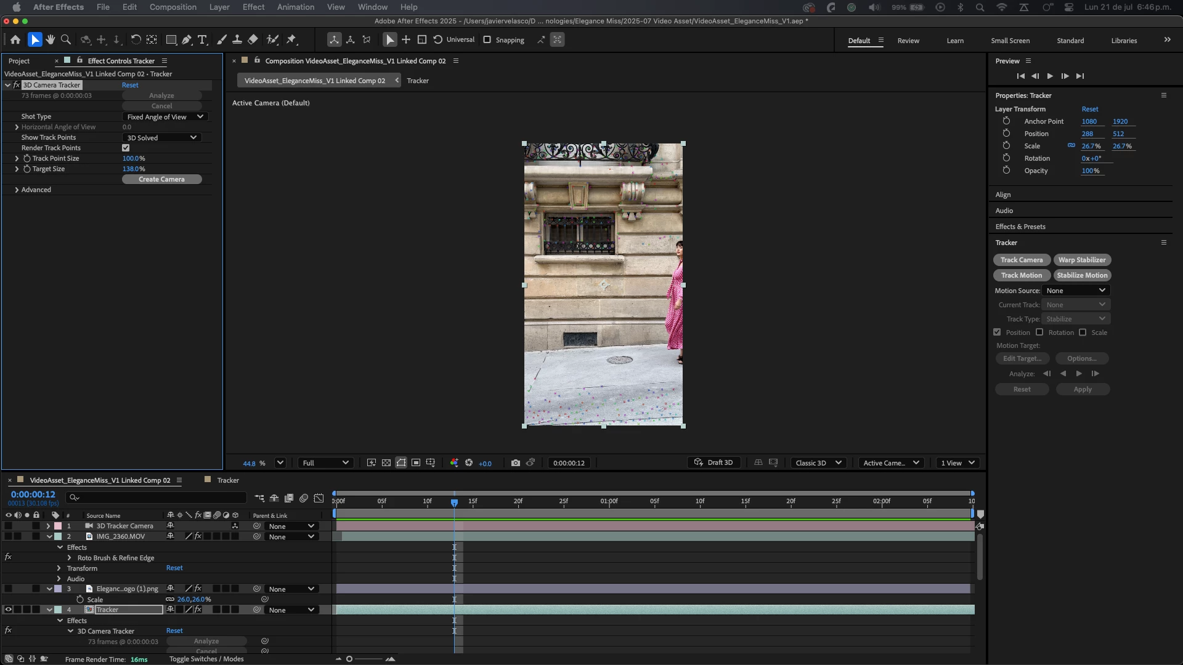This screenshot has height=665, width=1183.
Task: Select the Hand tool
Action: [50, 40]
